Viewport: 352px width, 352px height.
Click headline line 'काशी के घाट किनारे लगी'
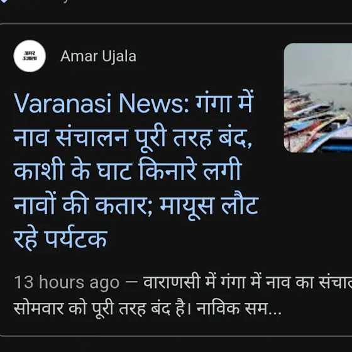(x=128, y=170)
